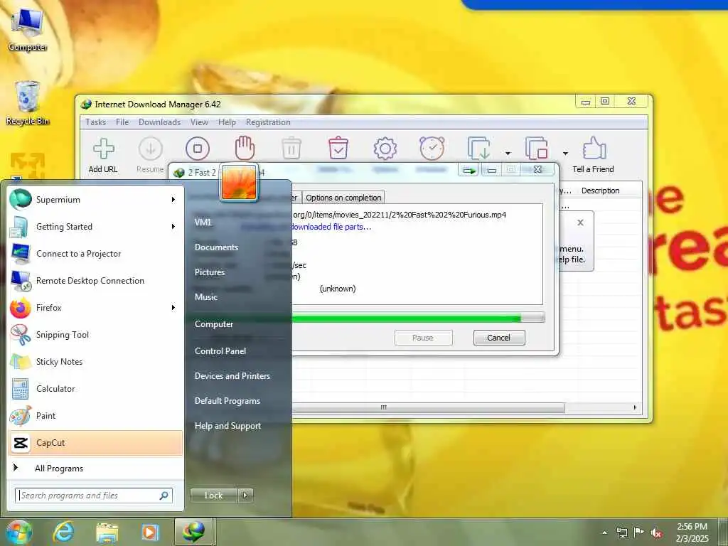Screen dimensions: 728x546
Task: Open Help and Support
Action: click(227, 426)
